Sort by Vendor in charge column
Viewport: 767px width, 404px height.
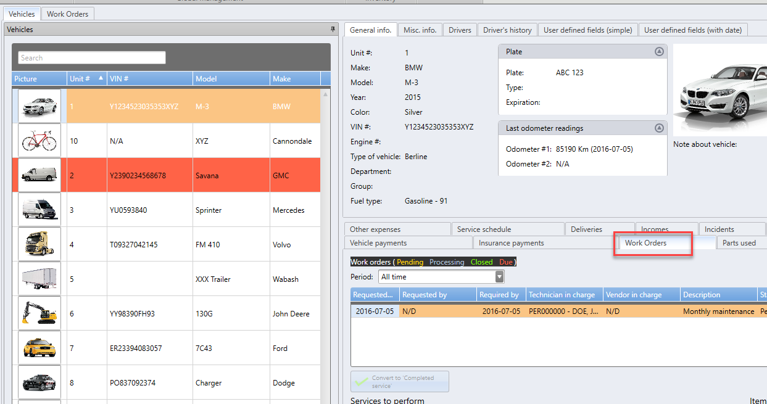642,294
